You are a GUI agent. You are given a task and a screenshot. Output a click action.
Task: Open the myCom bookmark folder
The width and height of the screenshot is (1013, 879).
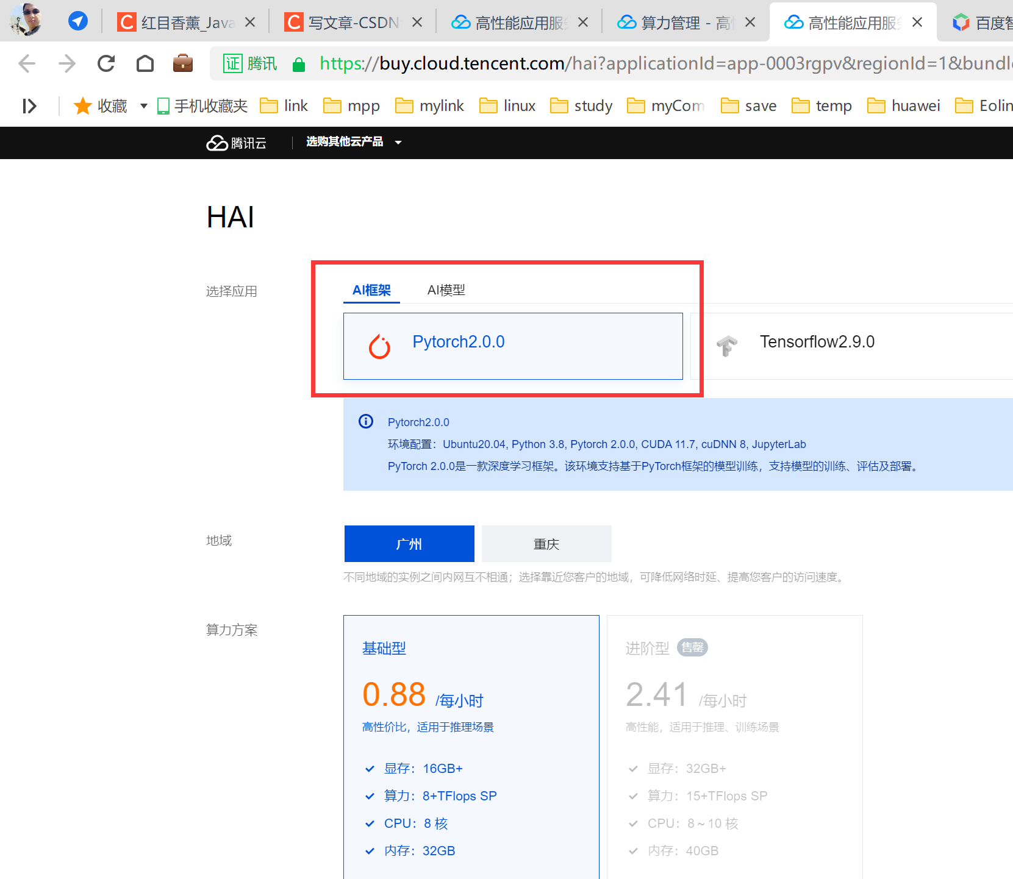(666, 106)
